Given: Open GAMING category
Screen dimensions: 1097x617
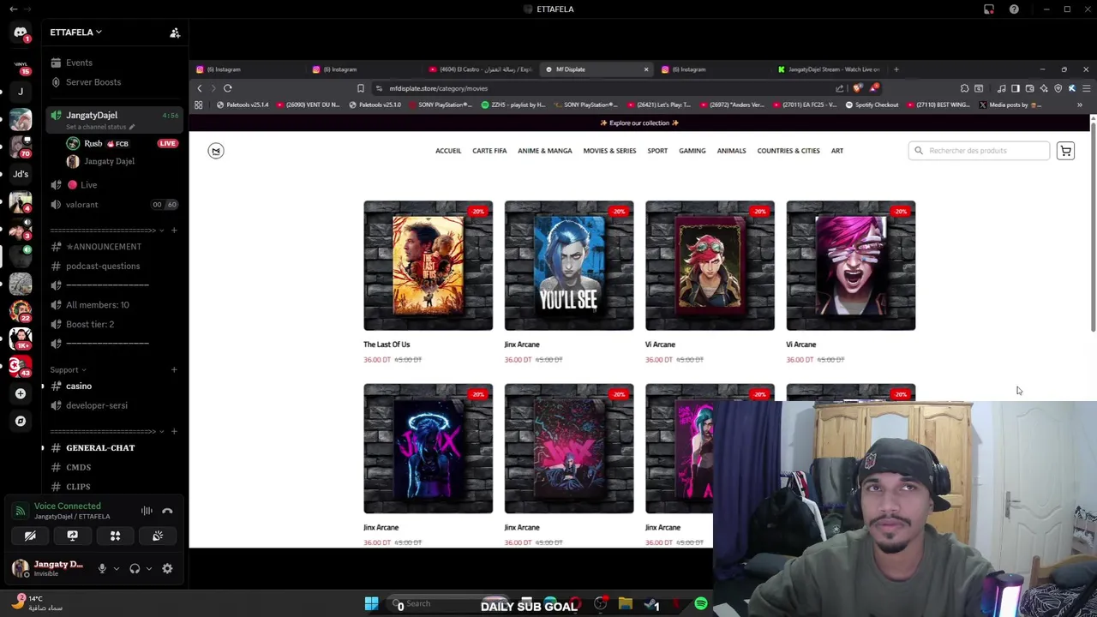Looking at the screenshot, I should pos(692,151).
